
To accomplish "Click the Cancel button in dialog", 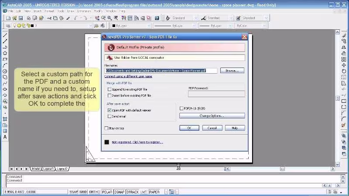I will (x=212, y=128).
